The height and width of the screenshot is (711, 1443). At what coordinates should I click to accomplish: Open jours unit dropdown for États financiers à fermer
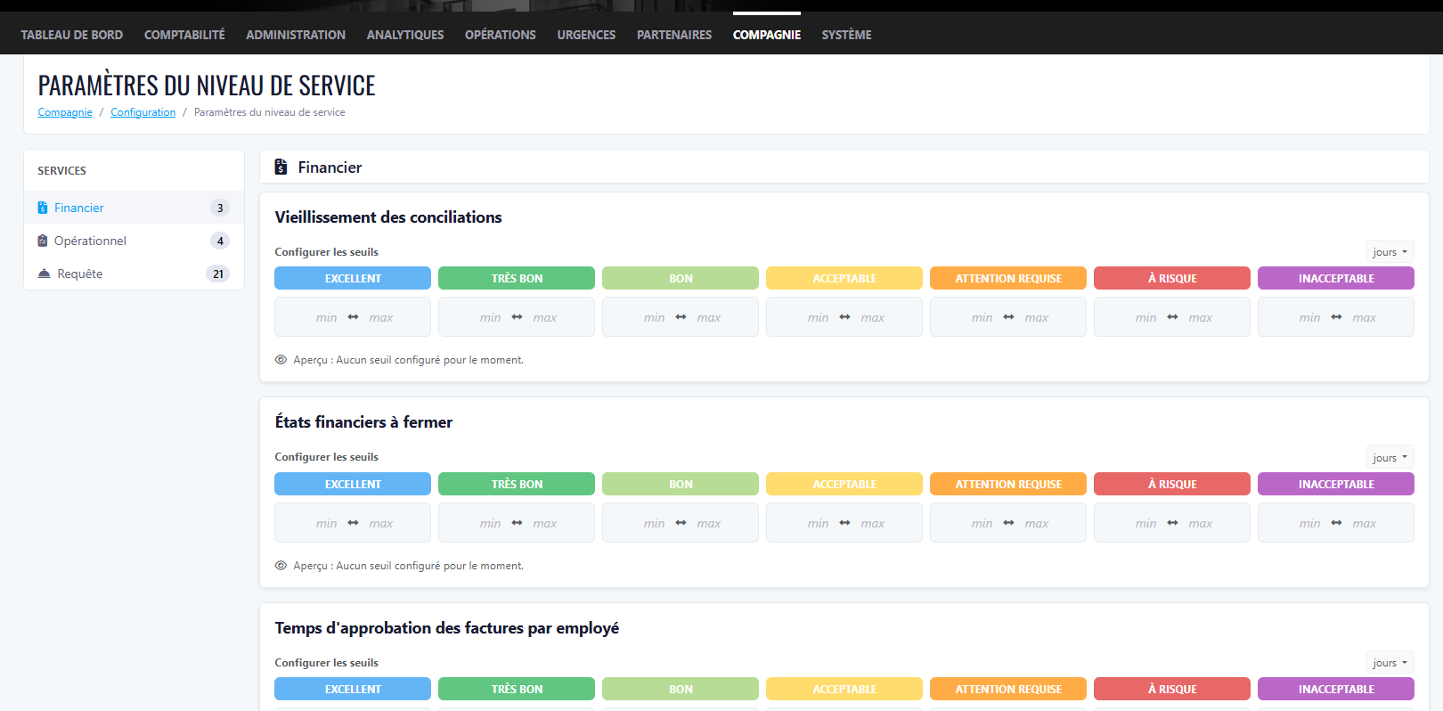click(x=1390, y=458)
